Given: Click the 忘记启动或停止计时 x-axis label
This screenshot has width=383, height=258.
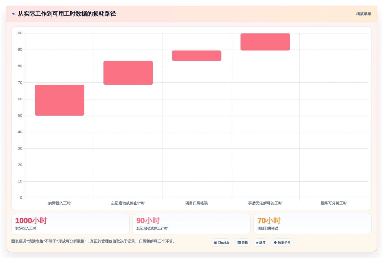Looking at the screenshot, I should point(128,203).
